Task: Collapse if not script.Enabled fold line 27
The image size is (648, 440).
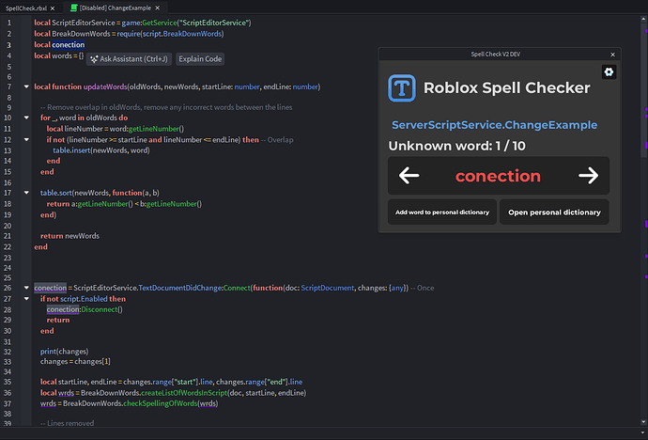Action: click(26, 299)
